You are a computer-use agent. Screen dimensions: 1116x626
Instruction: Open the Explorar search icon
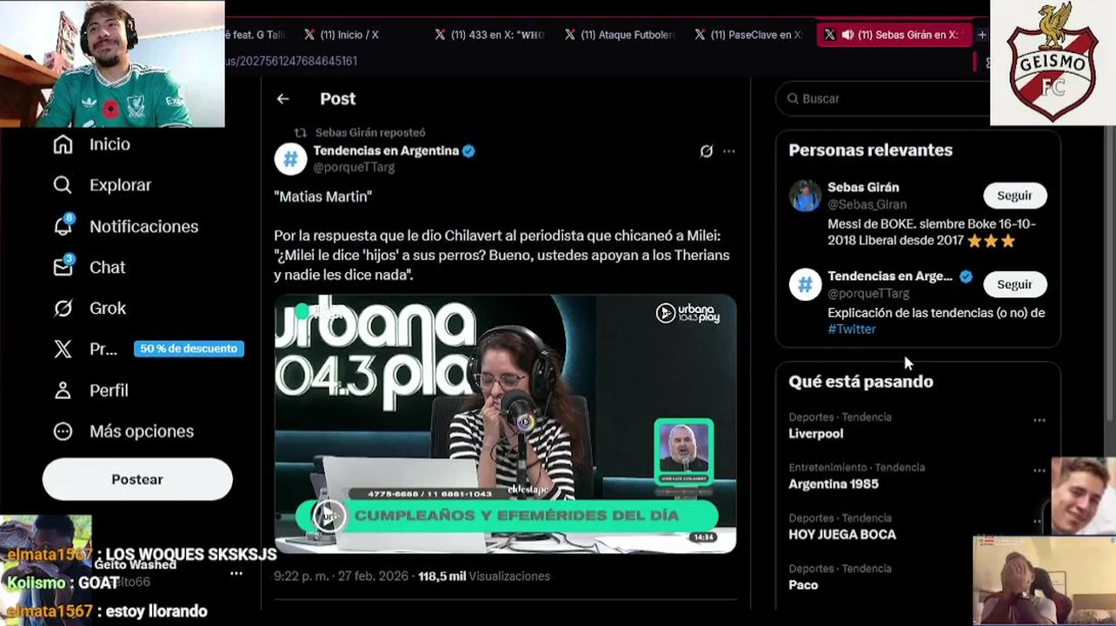pos(63,185)
